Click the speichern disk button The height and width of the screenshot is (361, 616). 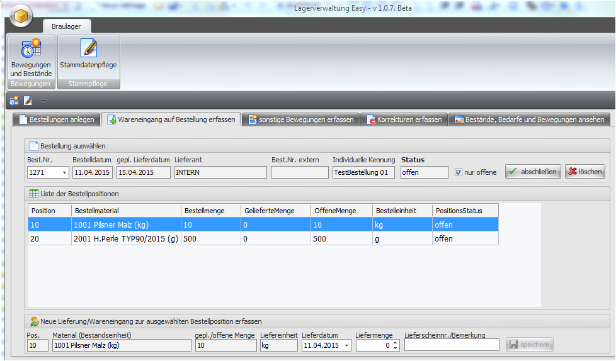pos(530,345)
